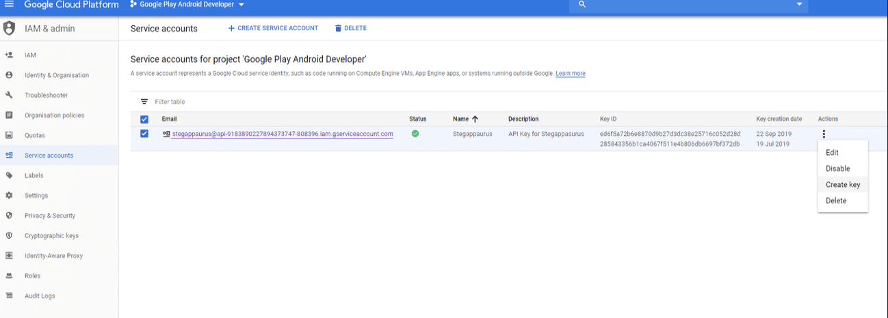Click the Description column header

click(x=523, y=119)
